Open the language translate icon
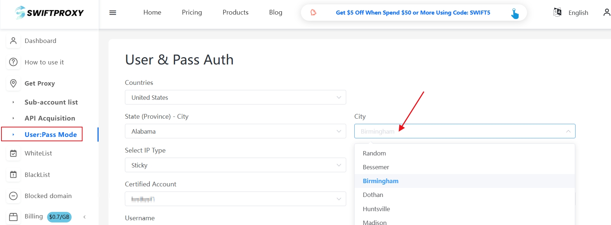Image resolution: width=611 pixels, height=225 pixels. pyautogui.click(x=557, y=12)
